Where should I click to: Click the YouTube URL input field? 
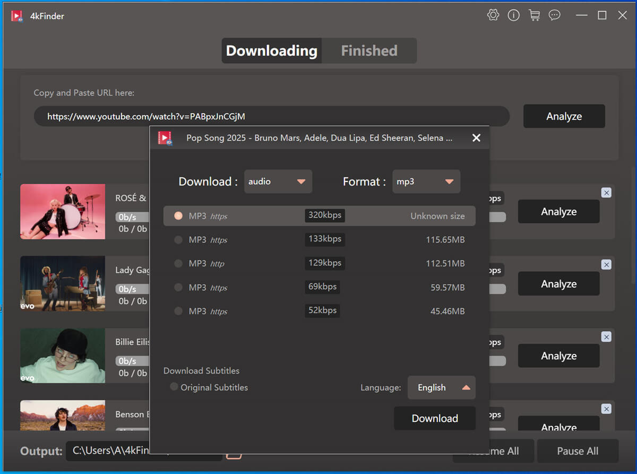click(x=271, y=116)
